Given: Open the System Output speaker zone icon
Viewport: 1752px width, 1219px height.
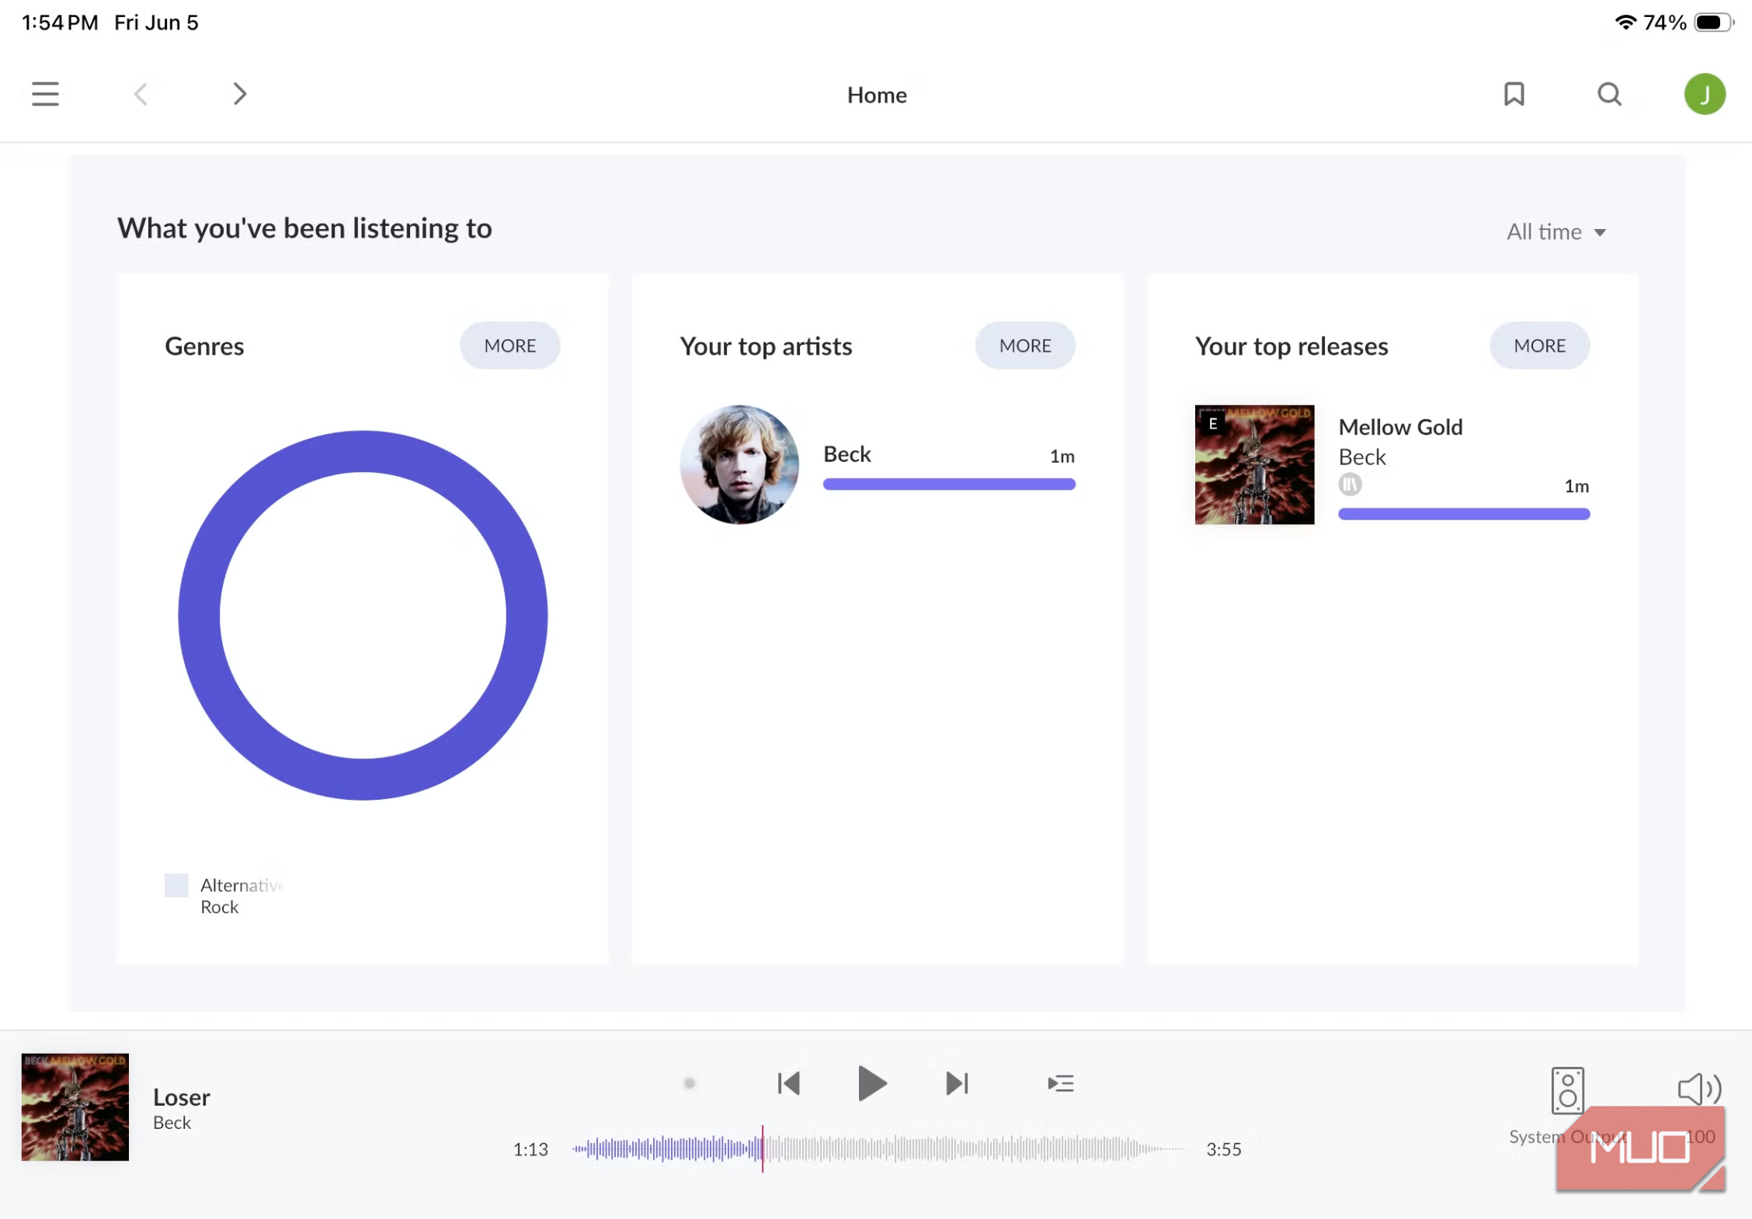Looking at the screenshot, I should click(x=1567, y=1090).
